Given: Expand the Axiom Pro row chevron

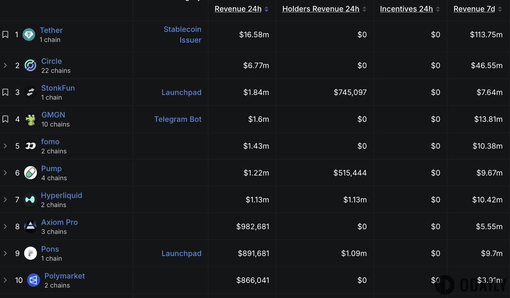Looking at the screenshot, I should (x=5, y=226).
